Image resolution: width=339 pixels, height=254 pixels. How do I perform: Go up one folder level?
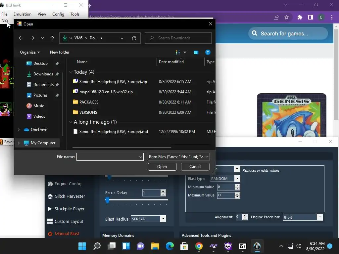tap(52, 38)
